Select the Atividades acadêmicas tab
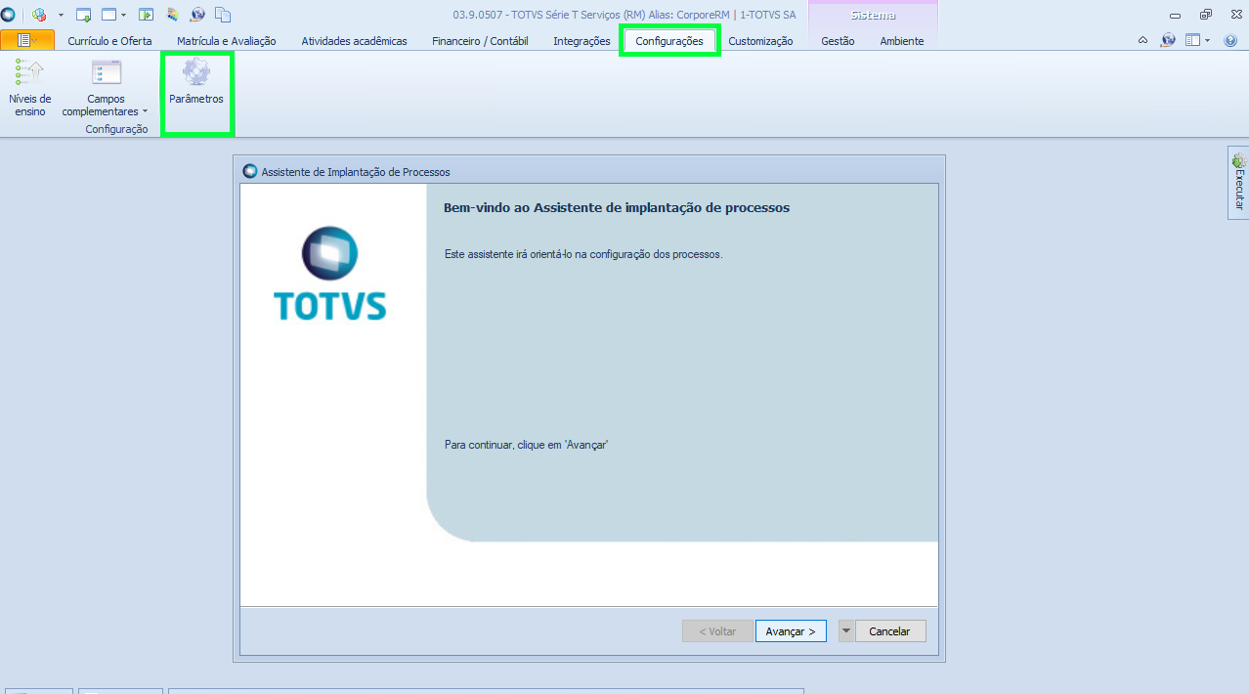 point(354,41)
